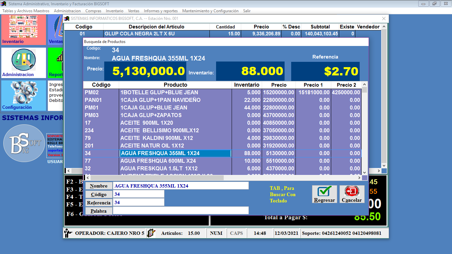Click the Precio 1 column header

coord(313,85)
